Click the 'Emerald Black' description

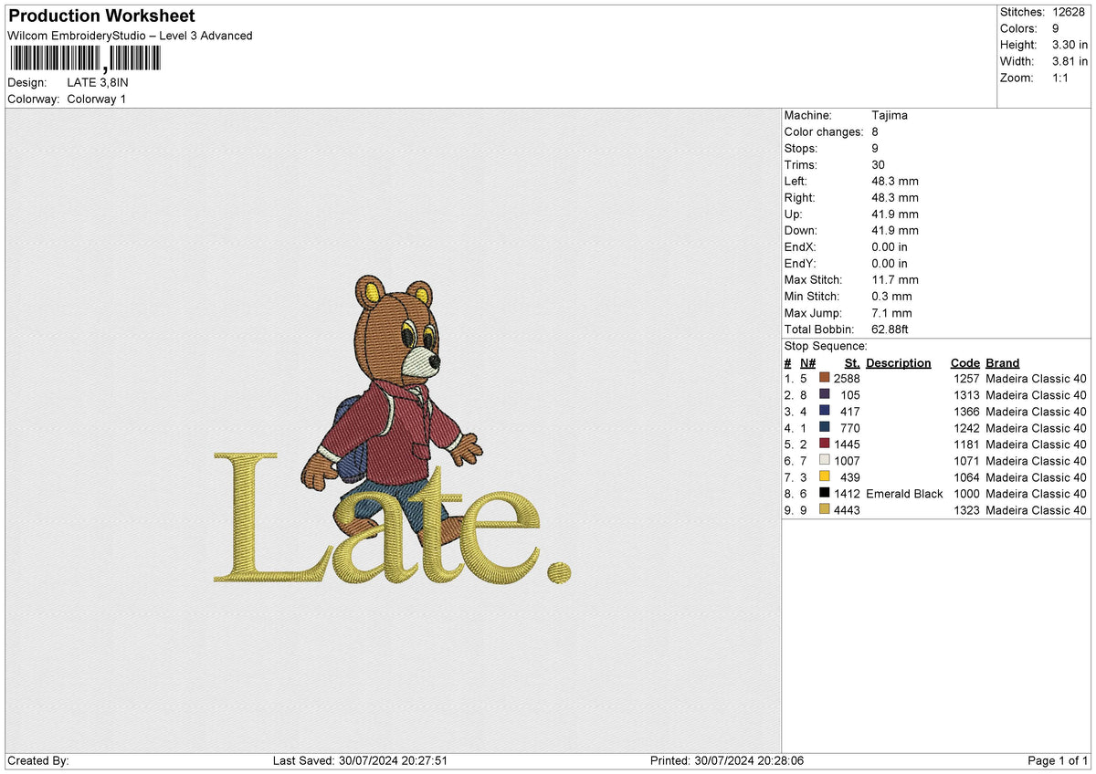point(904,494)
